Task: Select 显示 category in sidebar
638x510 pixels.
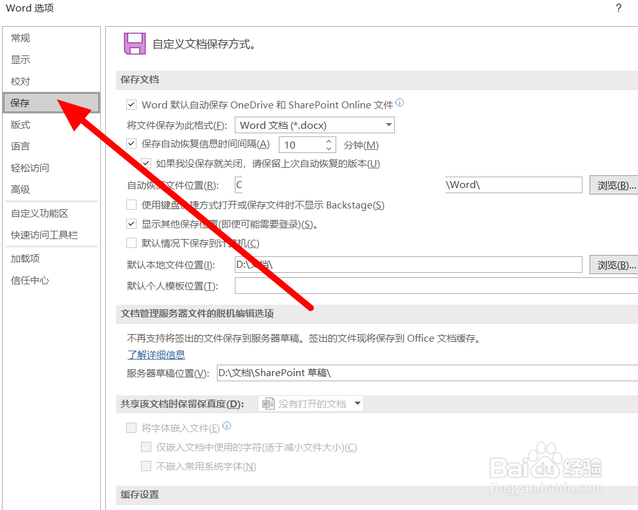Action: point(51,59)
